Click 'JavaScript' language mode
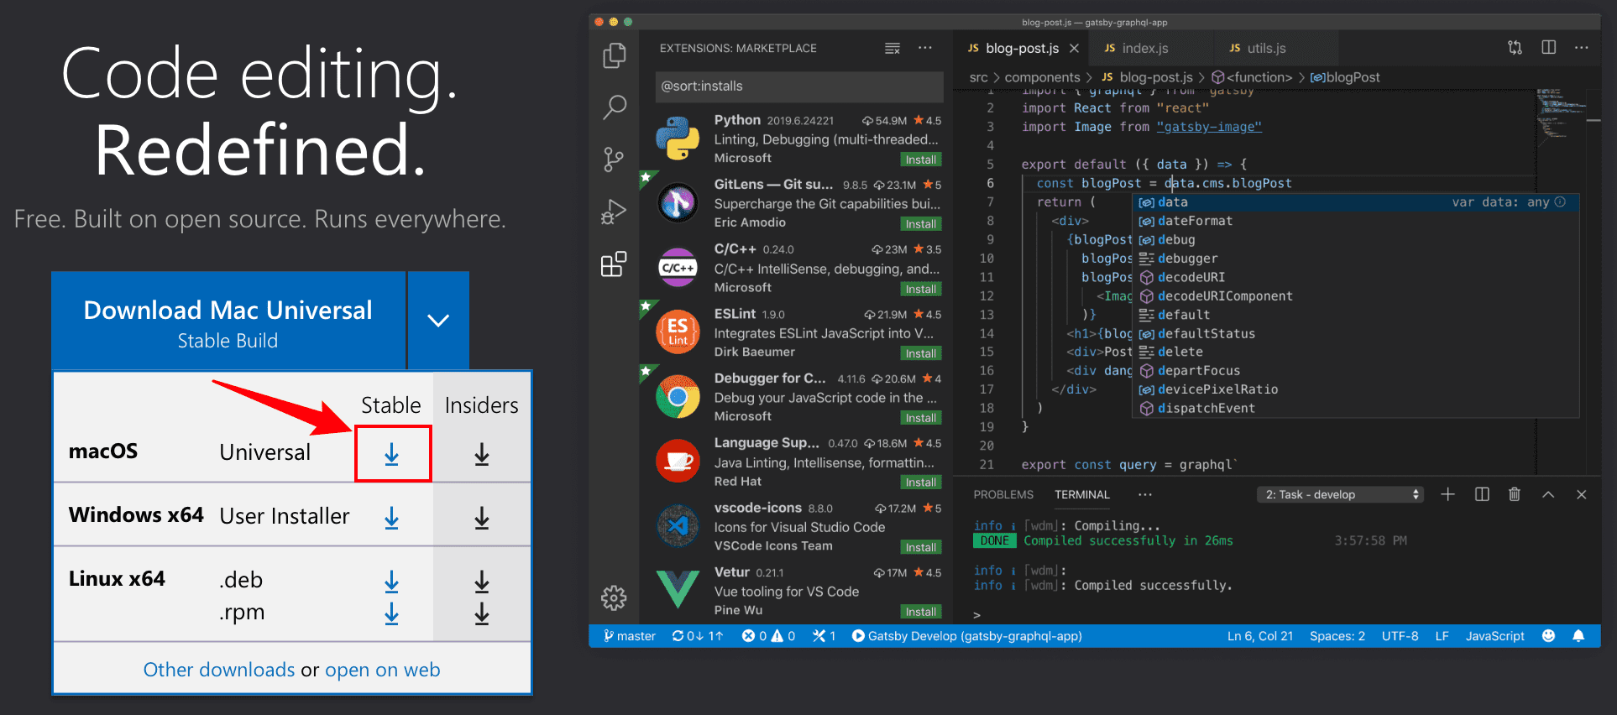This screenshot has height=715, width=1617. click(x=1495, y=636)
